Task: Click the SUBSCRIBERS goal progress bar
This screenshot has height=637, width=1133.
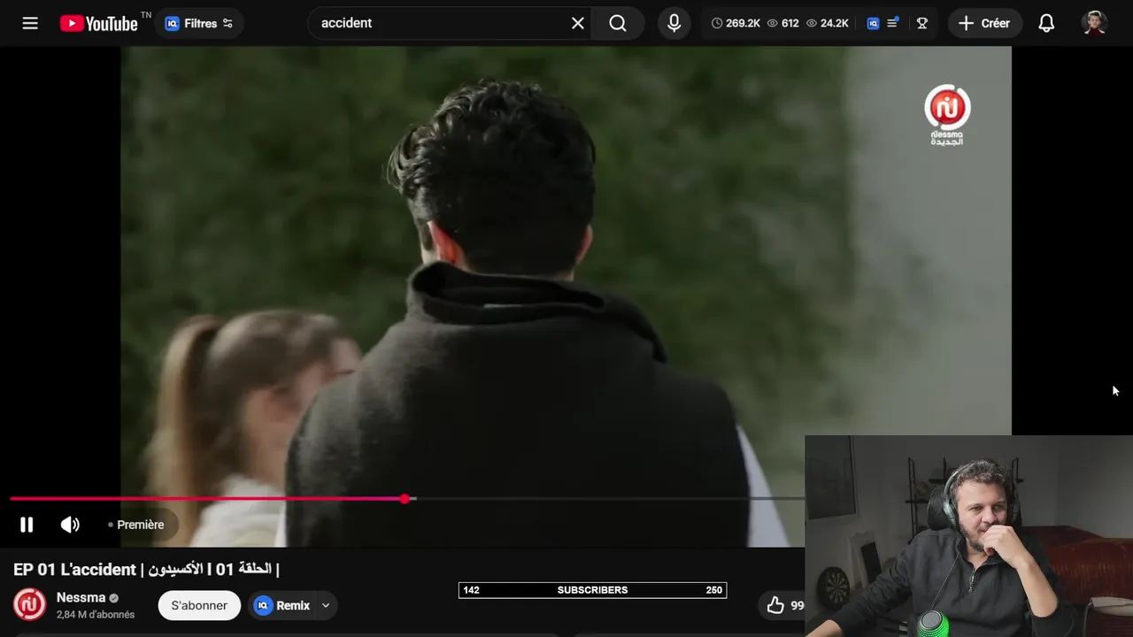Action: pyautogui.click(x=592, y=590)
